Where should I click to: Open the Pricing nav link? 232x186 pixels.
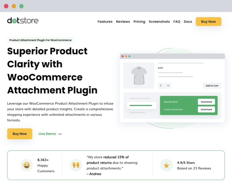pos(139,22)
